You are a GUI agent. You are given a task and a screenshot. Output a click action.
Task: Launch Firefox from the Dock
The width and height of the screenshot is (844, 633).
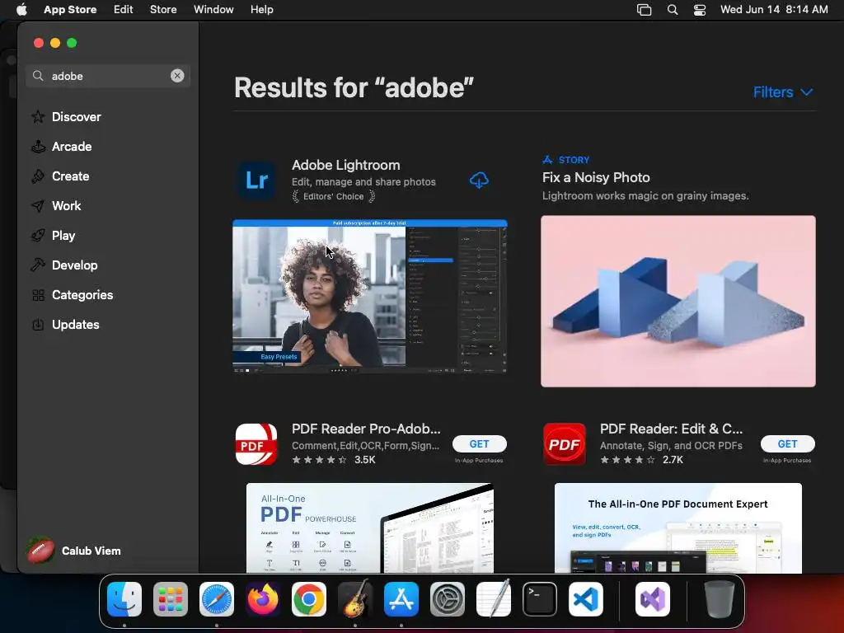[x=263, y=599]
